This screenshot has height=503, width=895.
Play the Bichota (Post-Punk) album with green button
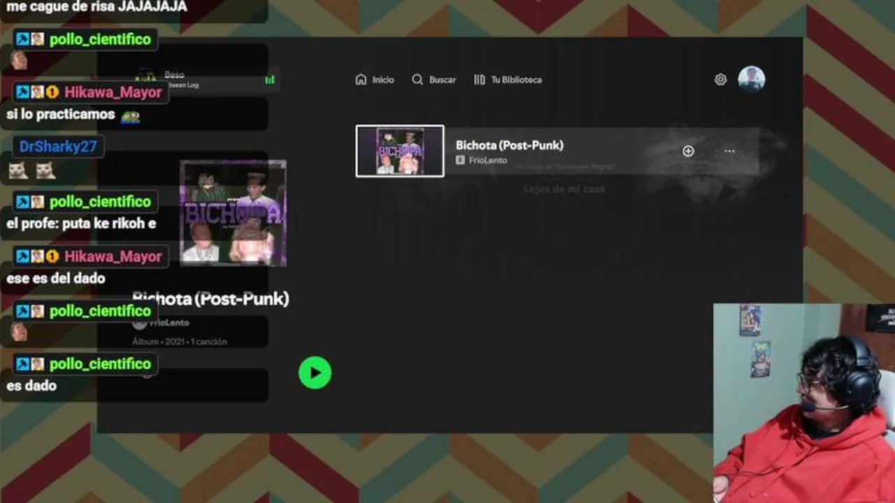pyautogui.click(x=315, y=372)
